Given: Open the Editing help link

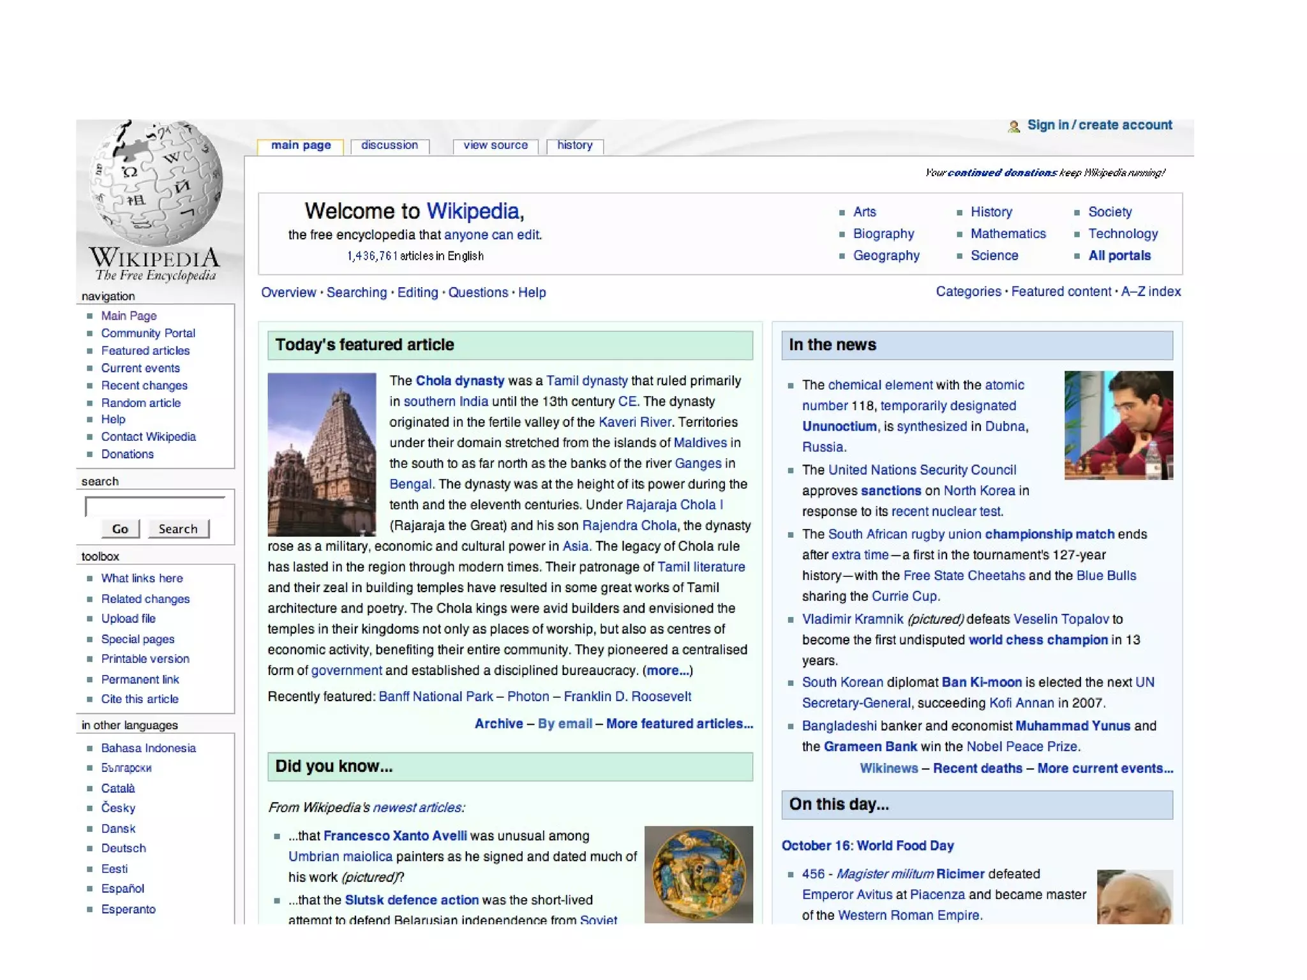Looking at the screenshot, I should pyautogui.click(x=417, y=292).
